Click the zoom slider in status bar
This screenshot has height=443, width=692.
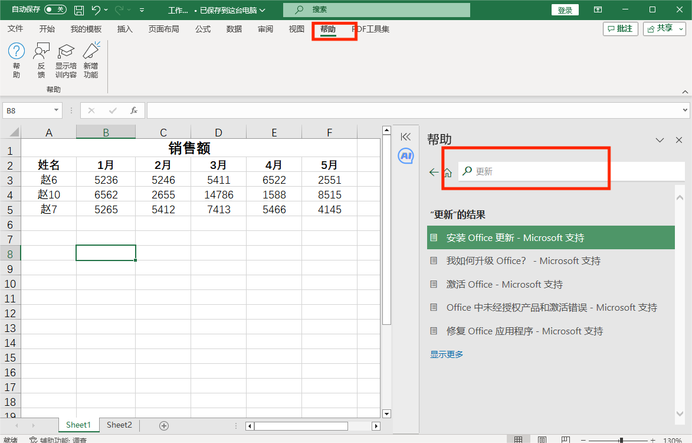(621, 440)
